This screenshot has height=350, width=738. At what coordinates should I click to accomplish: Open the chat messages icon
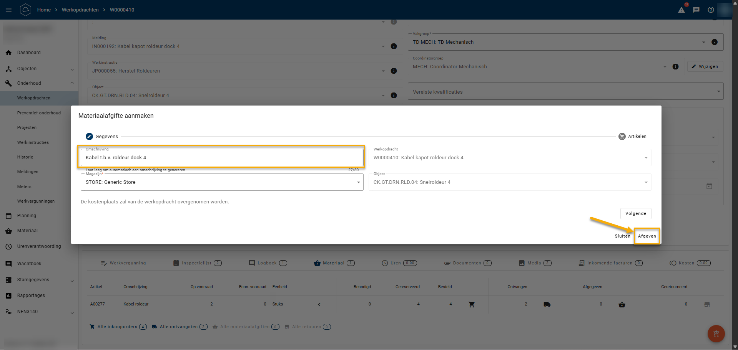(696, 10)
